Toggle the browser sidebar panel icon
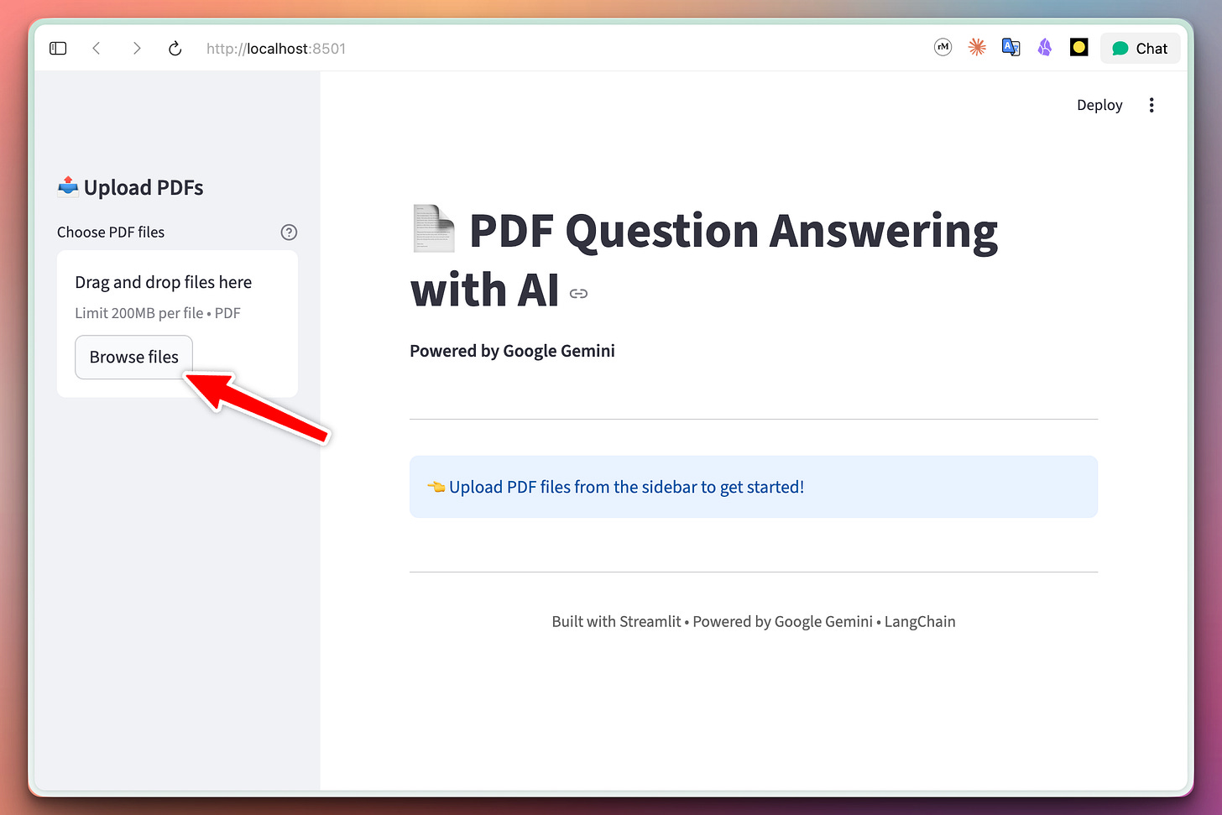 pos(58,49)
